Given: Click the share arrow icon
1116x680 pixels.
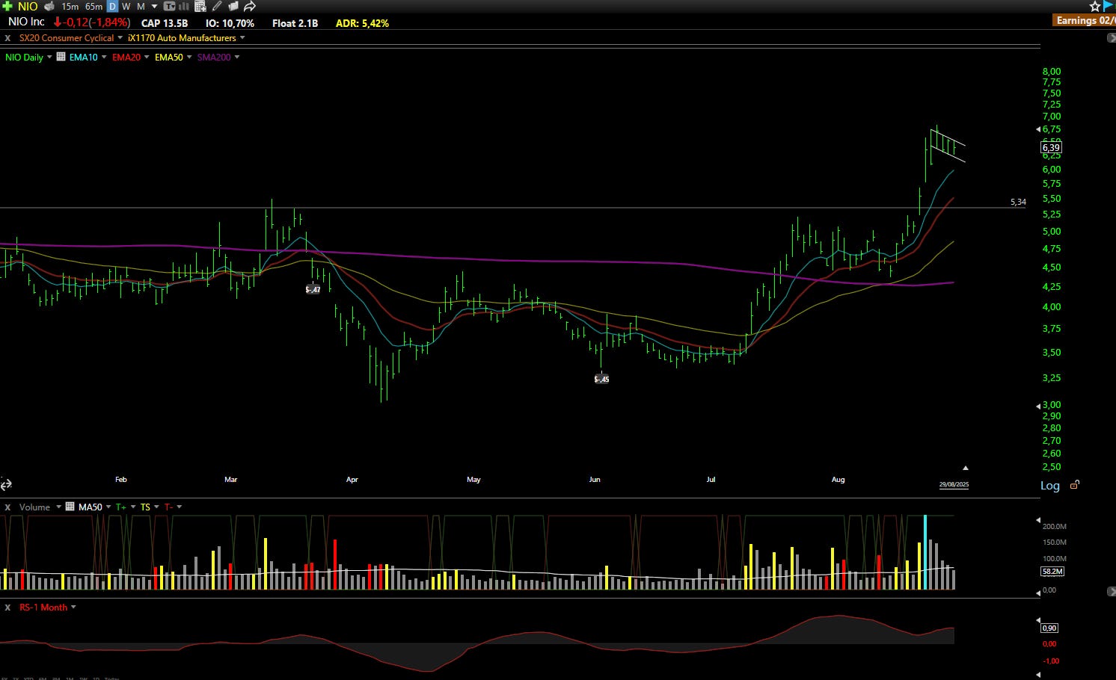Looking at the screenshot, I should pyautogui.click(x=250, y=6).
